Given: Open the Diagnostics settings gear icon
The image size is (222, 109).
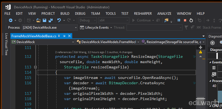Looking at the screenshot, I should [x=212, y=43].
